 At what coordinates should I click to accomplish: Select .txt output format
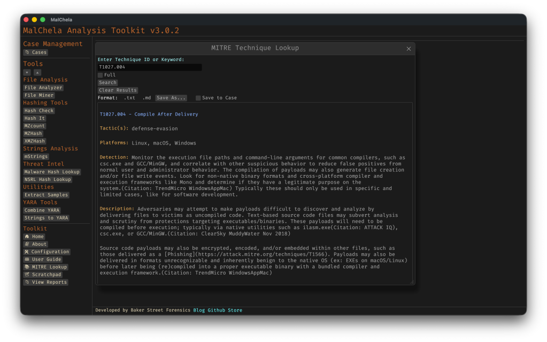click(x=129, y=98)
